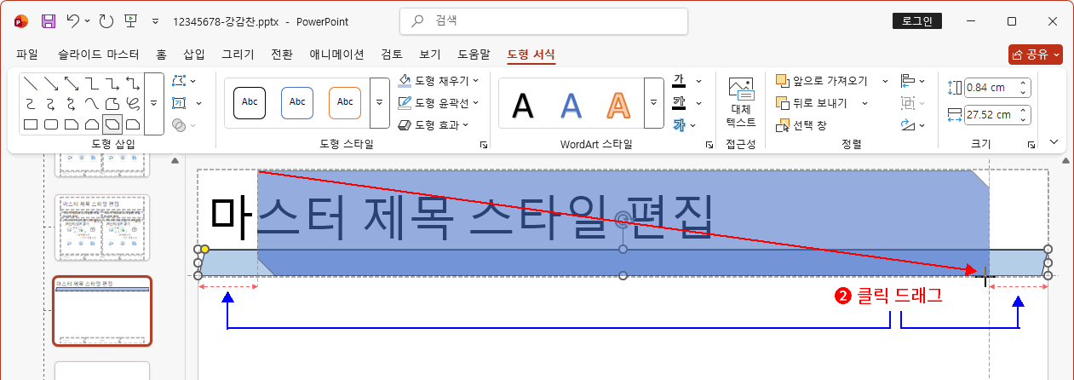Increase shape height with up stepper
Image resolution: width=1074 pixels, height=380 pixels.
point(1024,83)
